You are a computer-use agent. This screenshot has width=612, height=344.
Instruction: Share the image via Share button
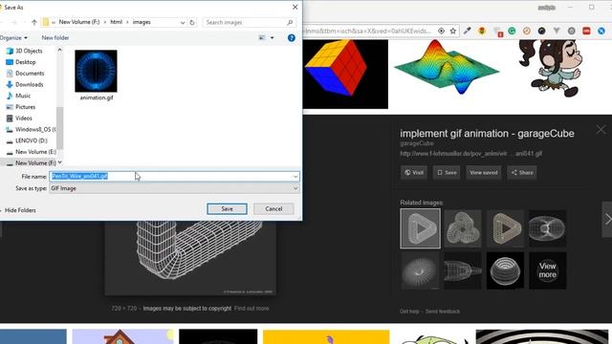point(522,172)
